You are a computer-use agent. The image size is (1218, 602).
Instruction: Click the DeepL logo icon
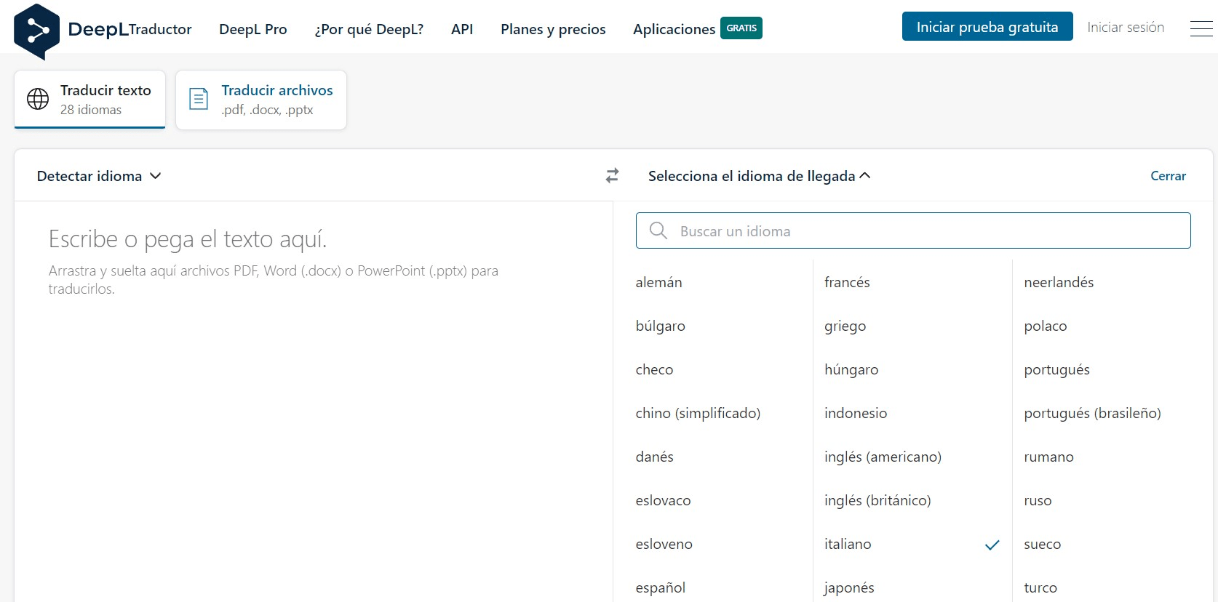coord(37,31)
